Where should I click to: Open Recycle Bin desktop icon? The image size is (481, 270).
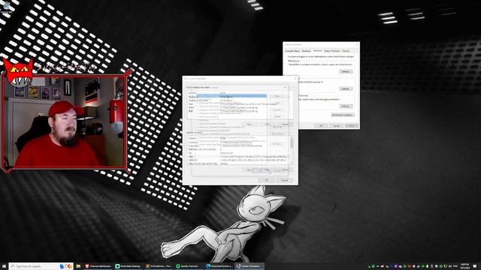6,7
